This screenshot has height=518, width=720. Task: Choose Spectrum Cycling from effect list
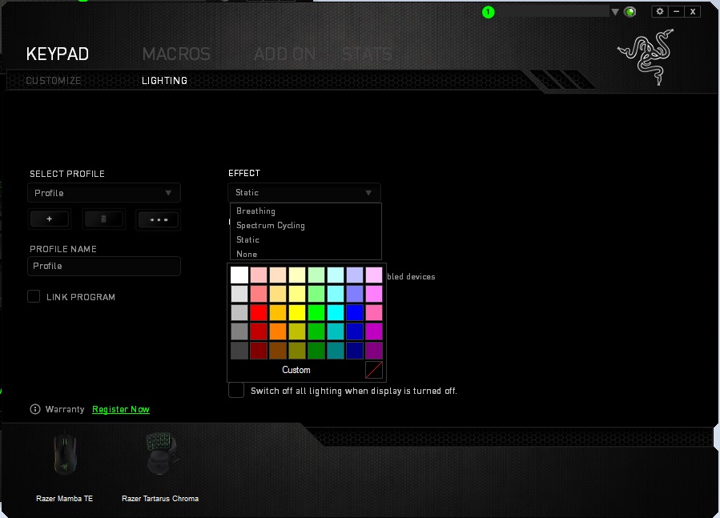coord(271,226)
